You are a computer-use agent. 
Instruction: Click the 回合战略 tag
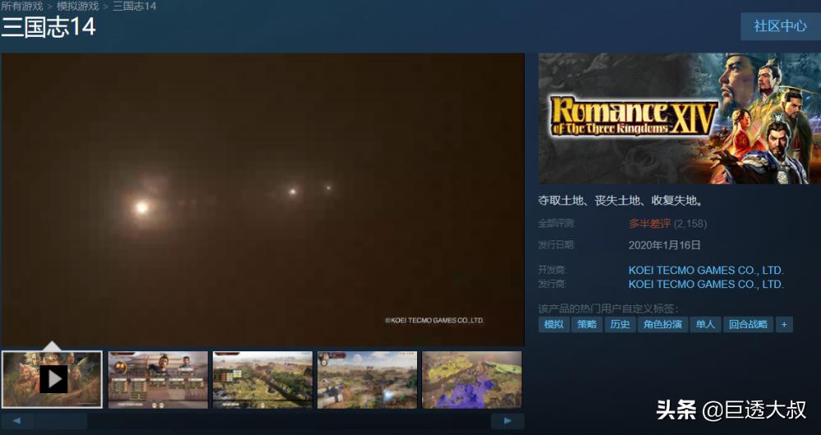748,324
